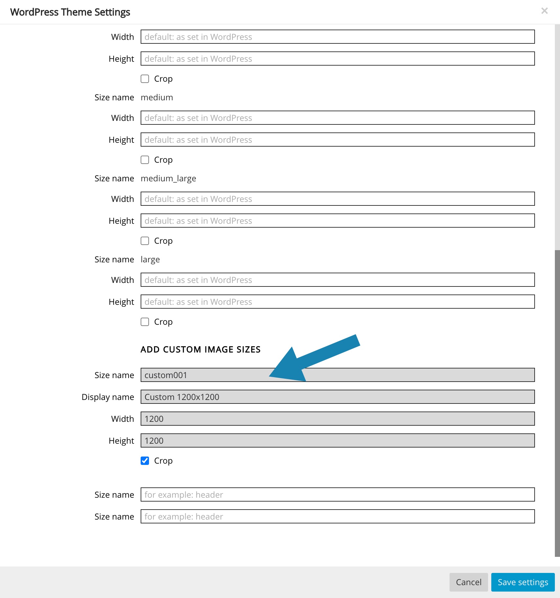Uncheck the Crop checkbox for custom001

tap(145, 461)
